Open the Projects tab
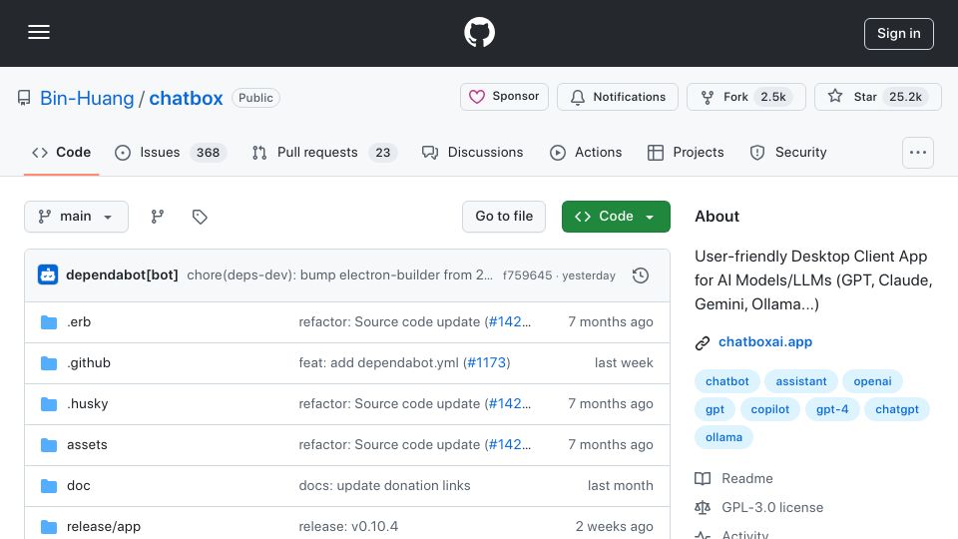Screen dimensions: 958x539 (686, 152)
